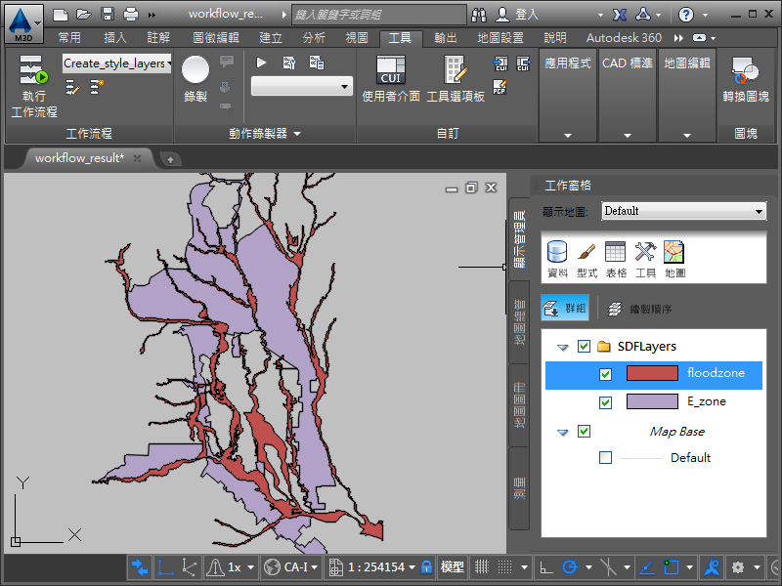Click the floodzone red color swatch

point(651,374)
